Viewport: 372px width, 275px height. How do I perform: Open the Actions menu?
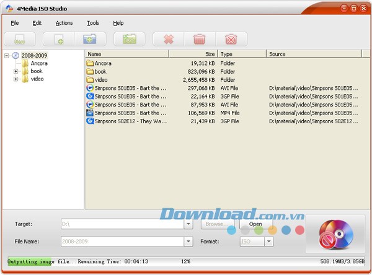[64, 23]
